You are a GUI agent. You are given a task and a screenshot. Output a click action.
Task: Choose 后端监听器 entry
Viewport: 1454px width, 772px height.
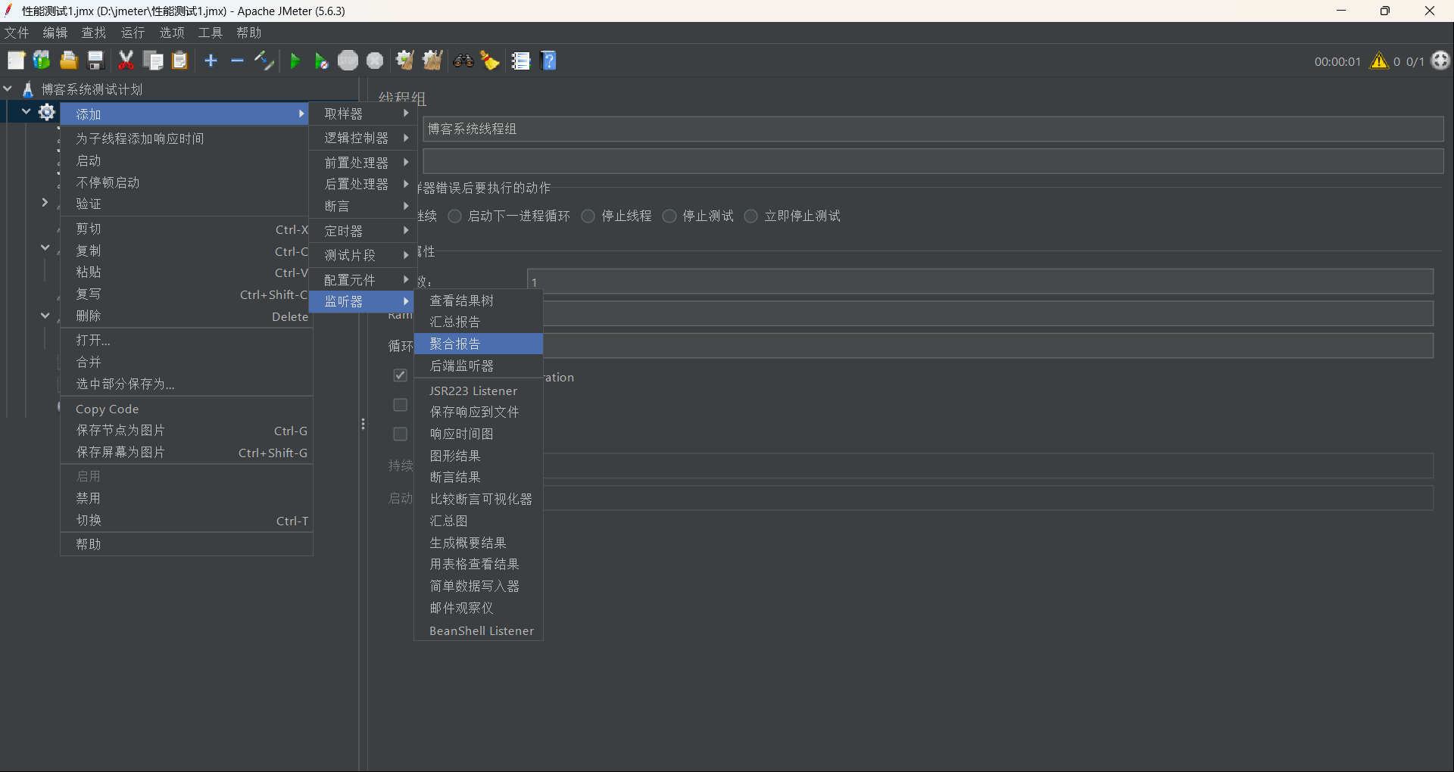click(x=479, y=366)
